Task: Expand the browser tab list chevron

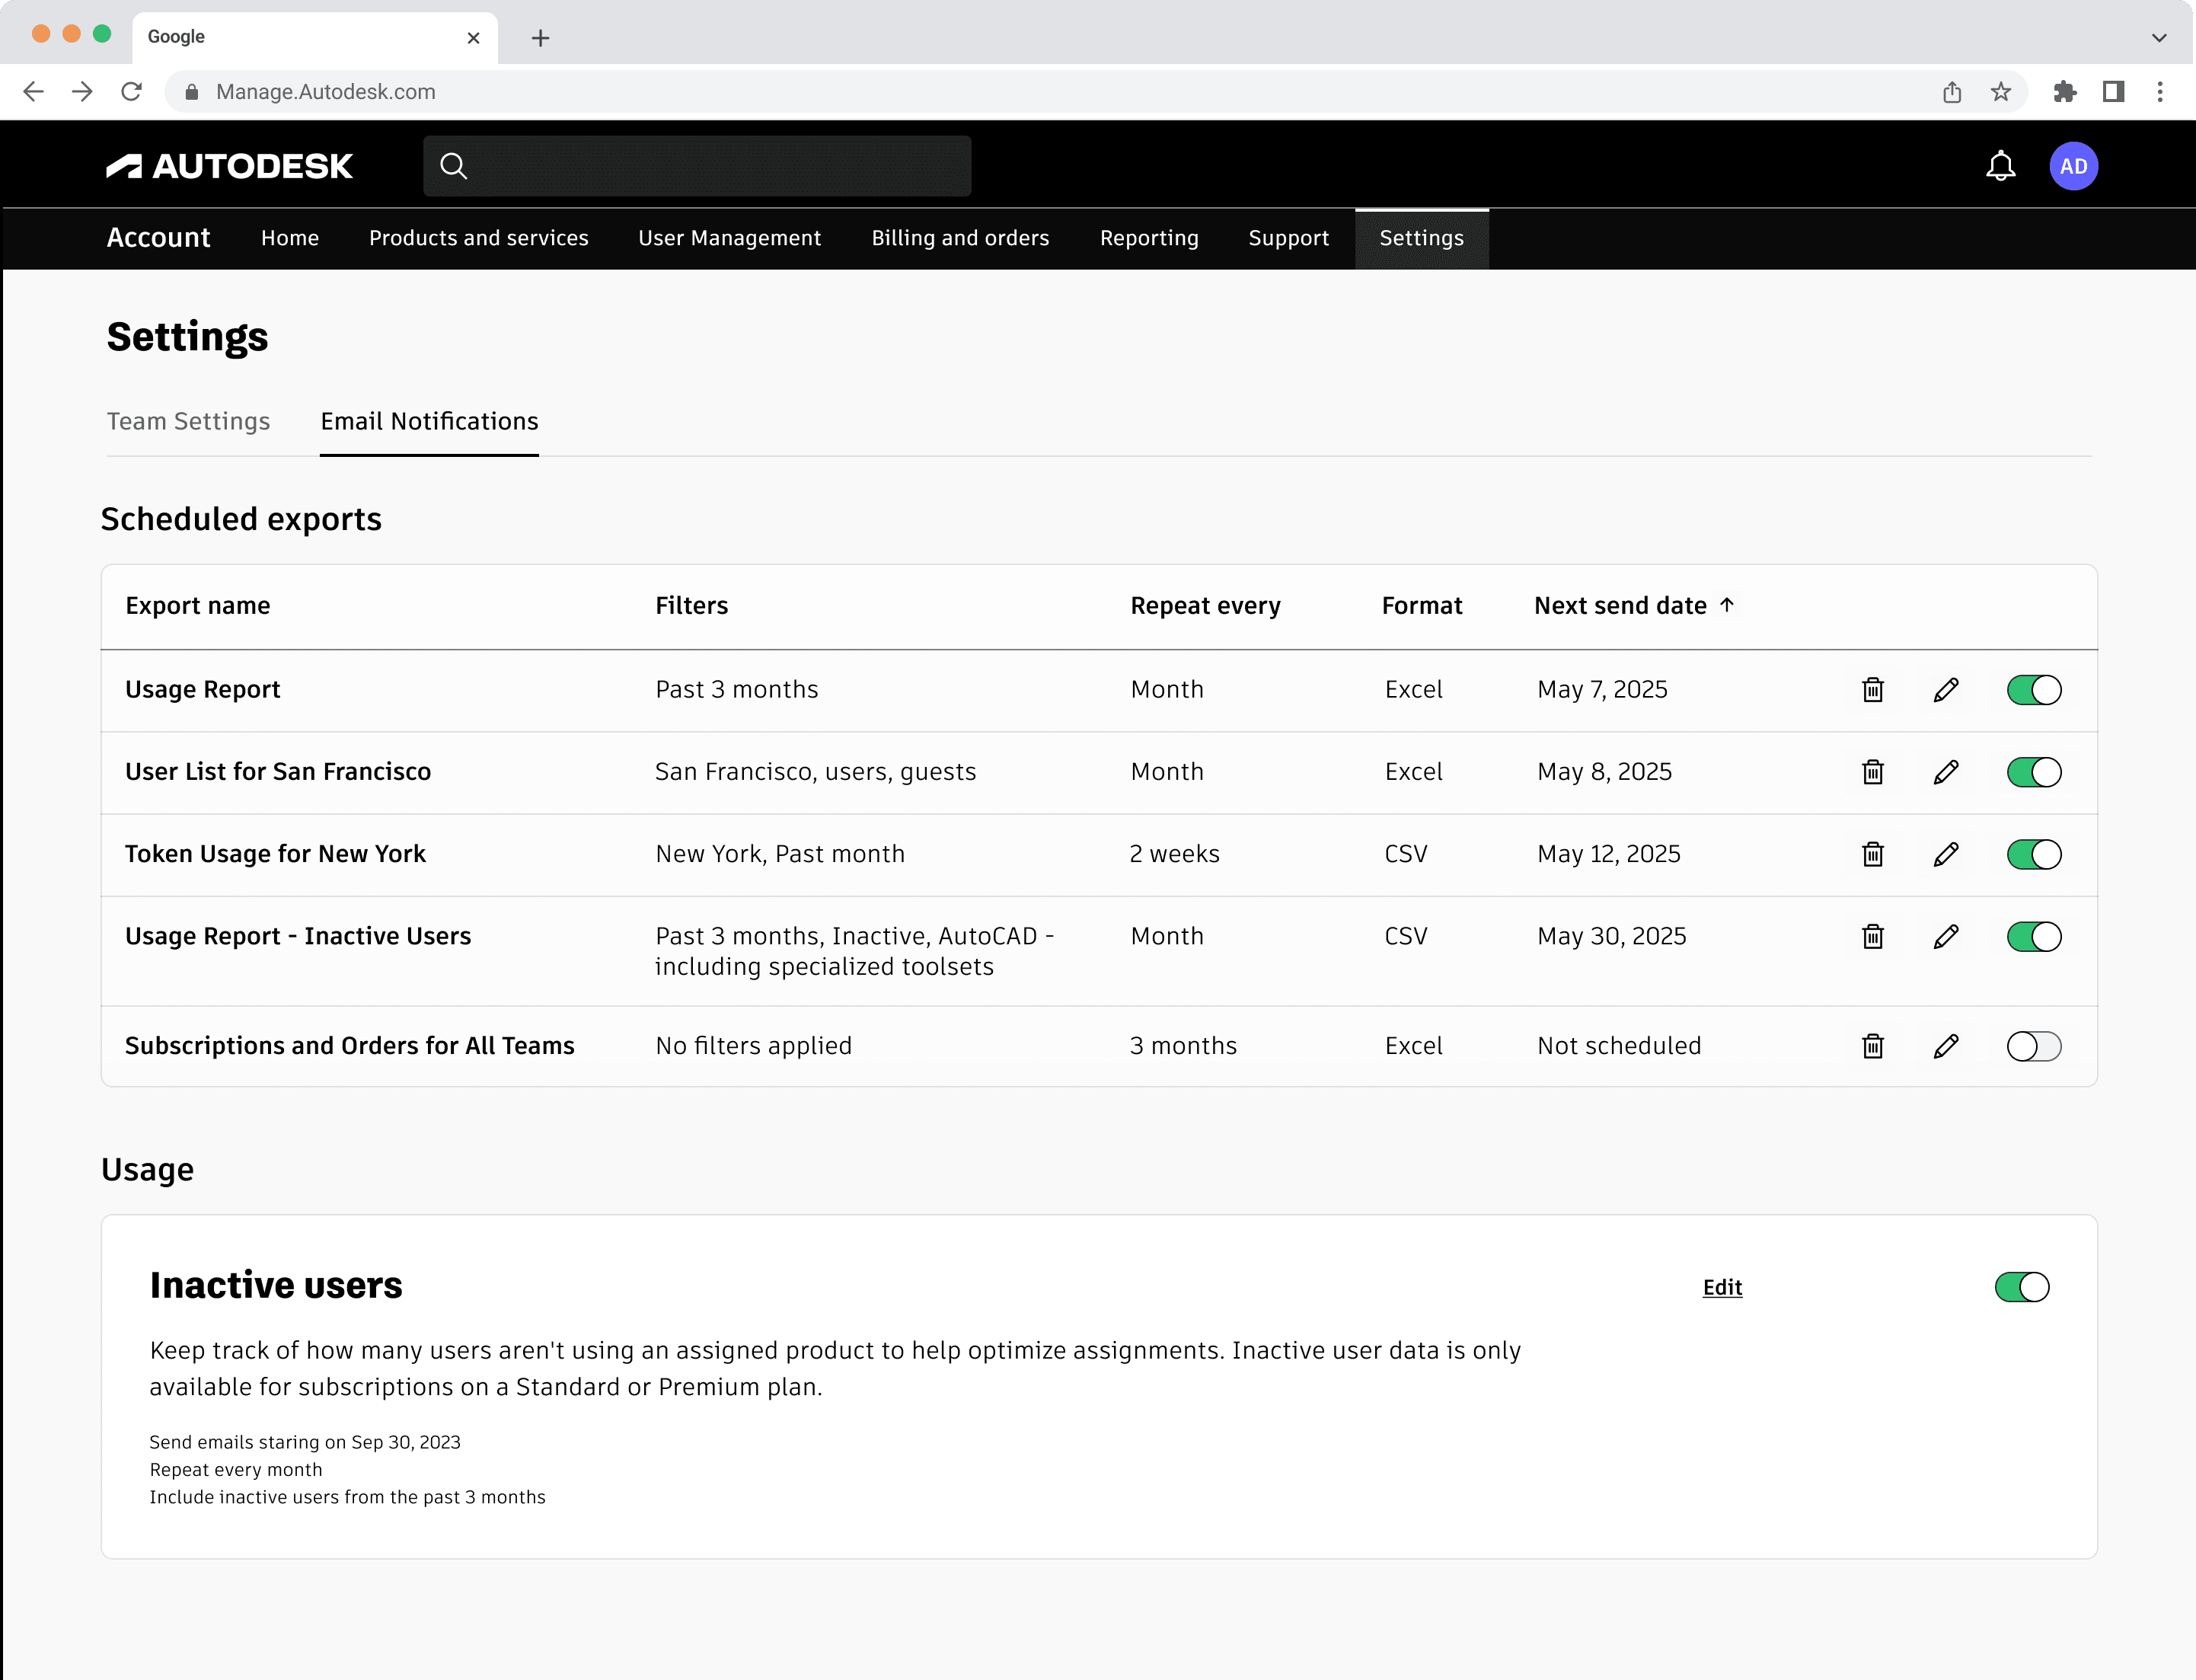Action: point(2158,38)
